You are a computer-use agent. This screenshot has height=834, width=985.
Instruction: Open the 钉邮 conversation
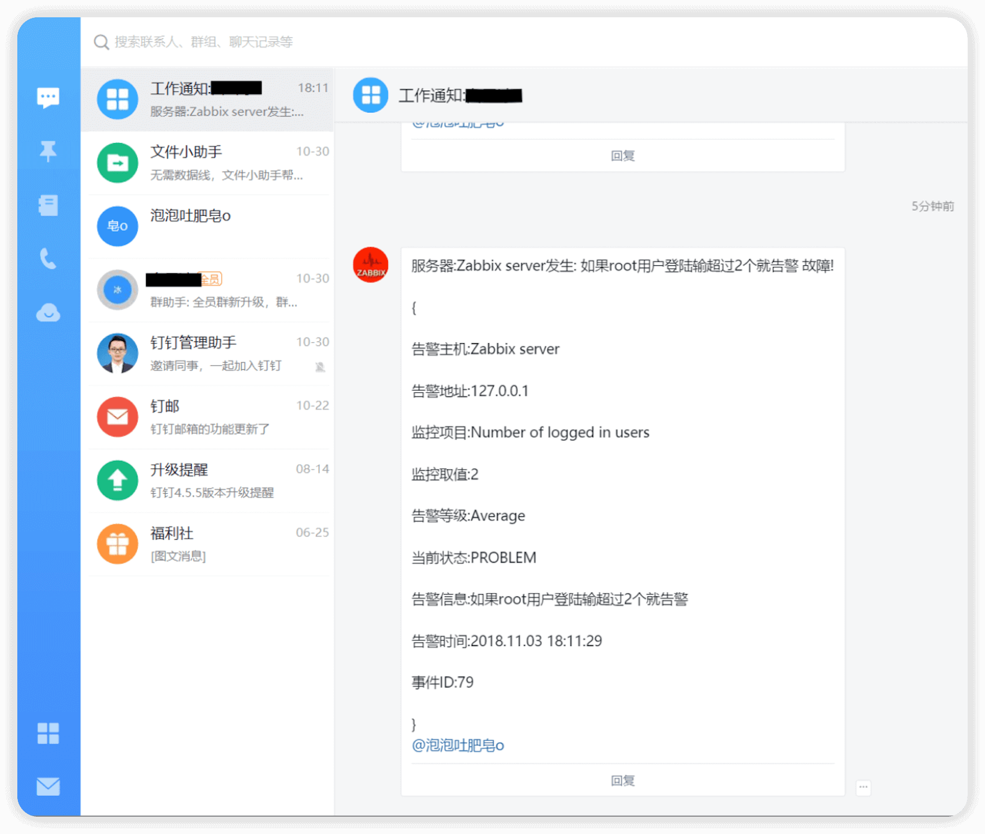point(207,417)
